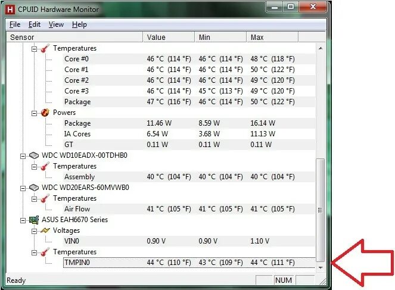Click the Min column header
The image size is (395, 290).
[220, 38]
